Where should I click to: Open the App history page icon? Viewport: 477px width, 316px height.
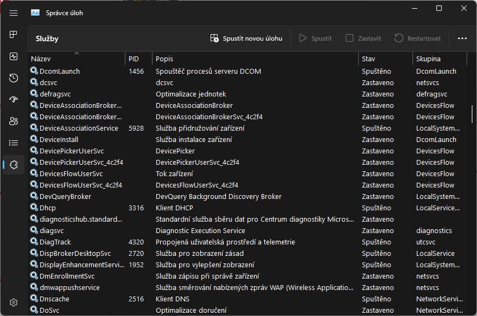pyautogui.click(x=14, y=78)
